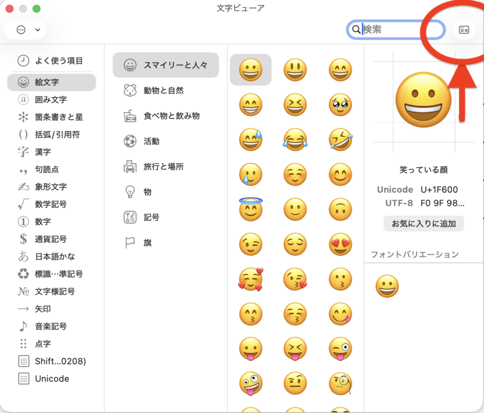The width and height of the screenshot is (484, 413).
Task: Select the 点字 braille category
Action: tap(43, 344)
